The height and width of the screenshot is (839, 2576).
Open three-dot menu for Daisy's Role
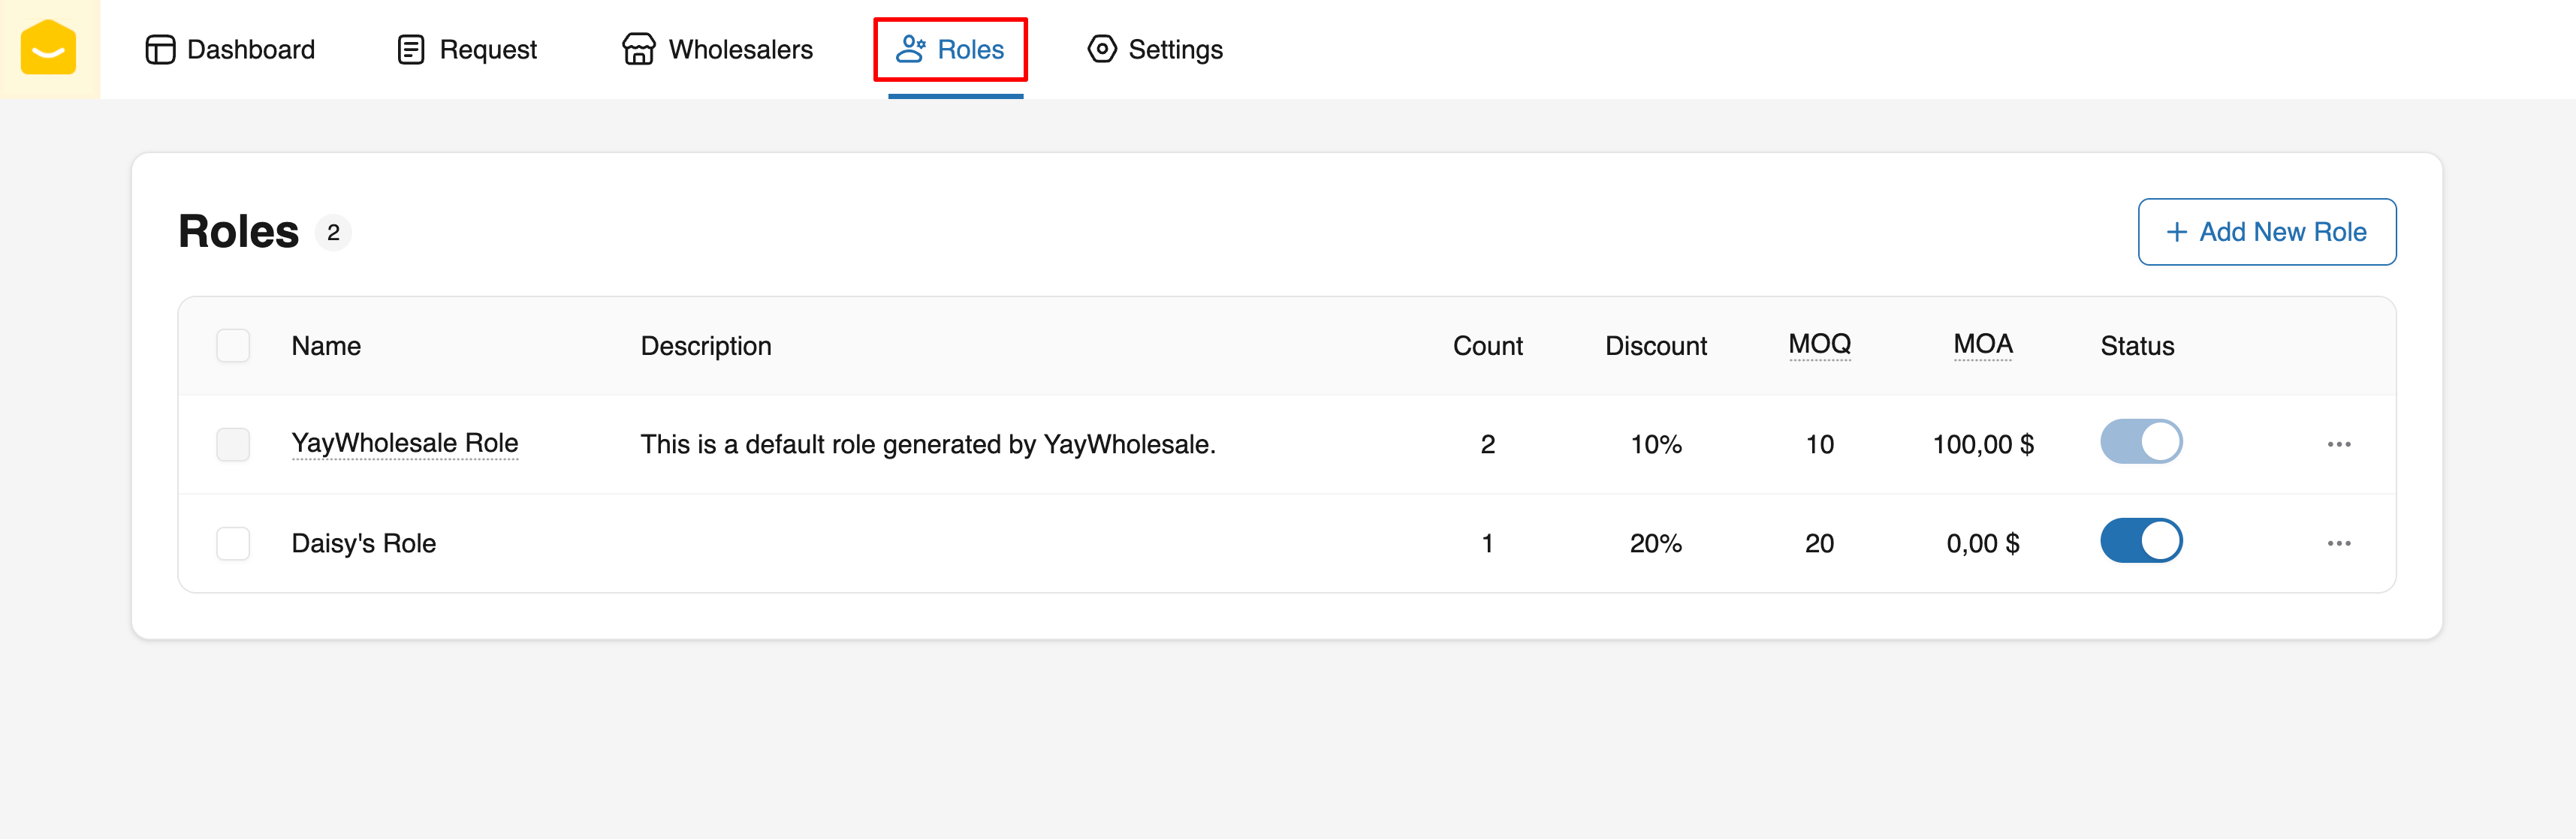(x=2338, y=543)
